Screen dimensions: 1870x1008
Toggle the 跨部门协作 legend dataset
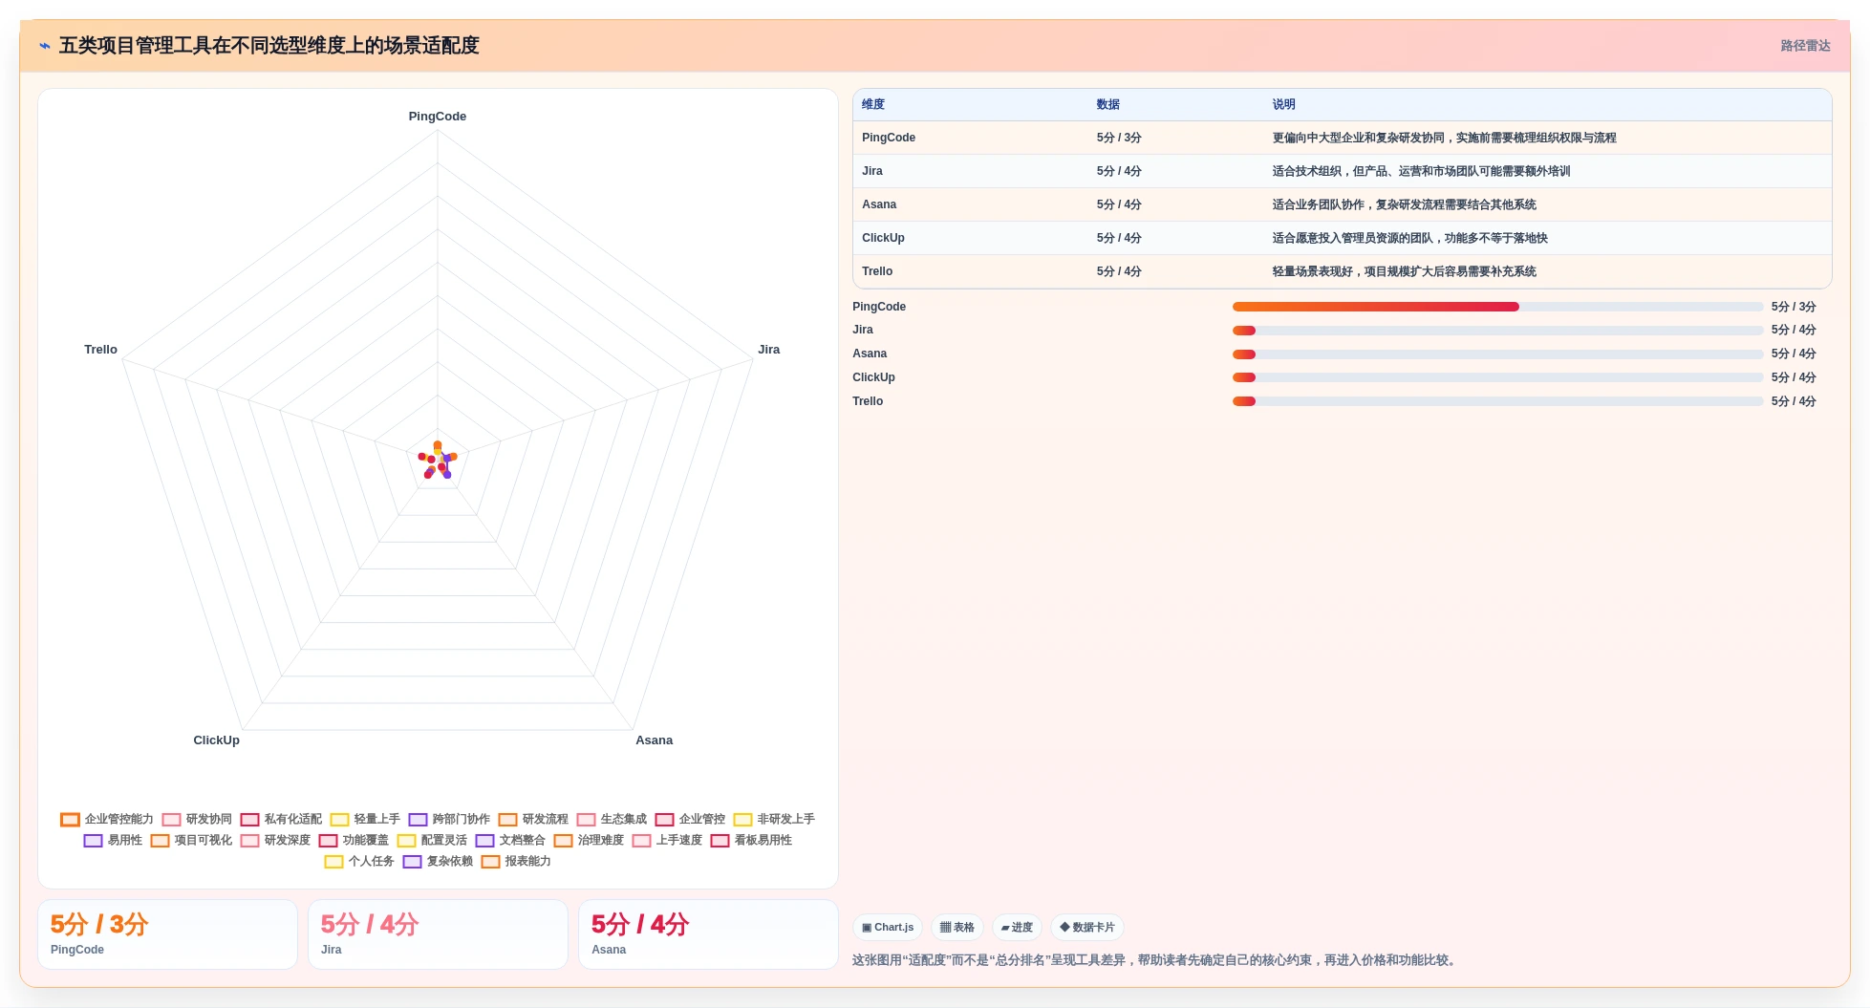tap(449, 820)
